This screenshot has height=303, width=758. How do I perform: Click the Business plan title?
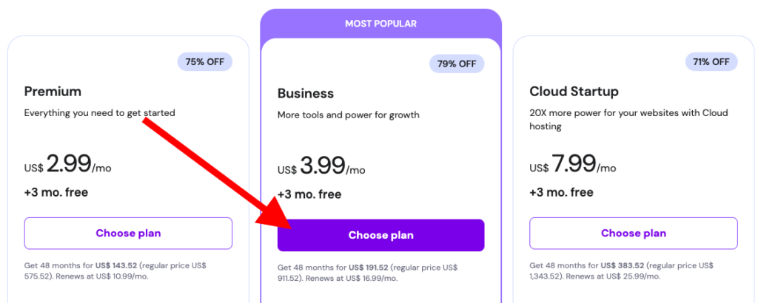pyautogui.click(x=306, y=94)
